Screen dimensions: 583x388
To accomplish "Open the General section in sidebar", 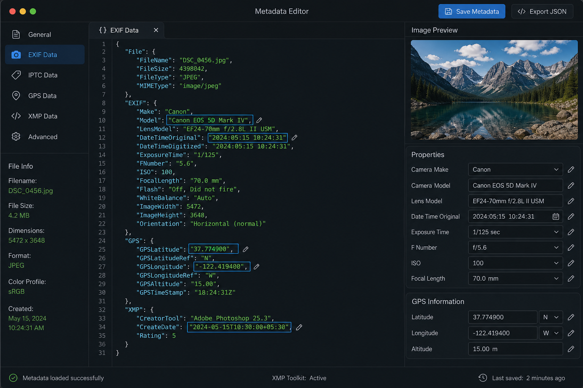I will pyautogui.click(x=45, y=34).
